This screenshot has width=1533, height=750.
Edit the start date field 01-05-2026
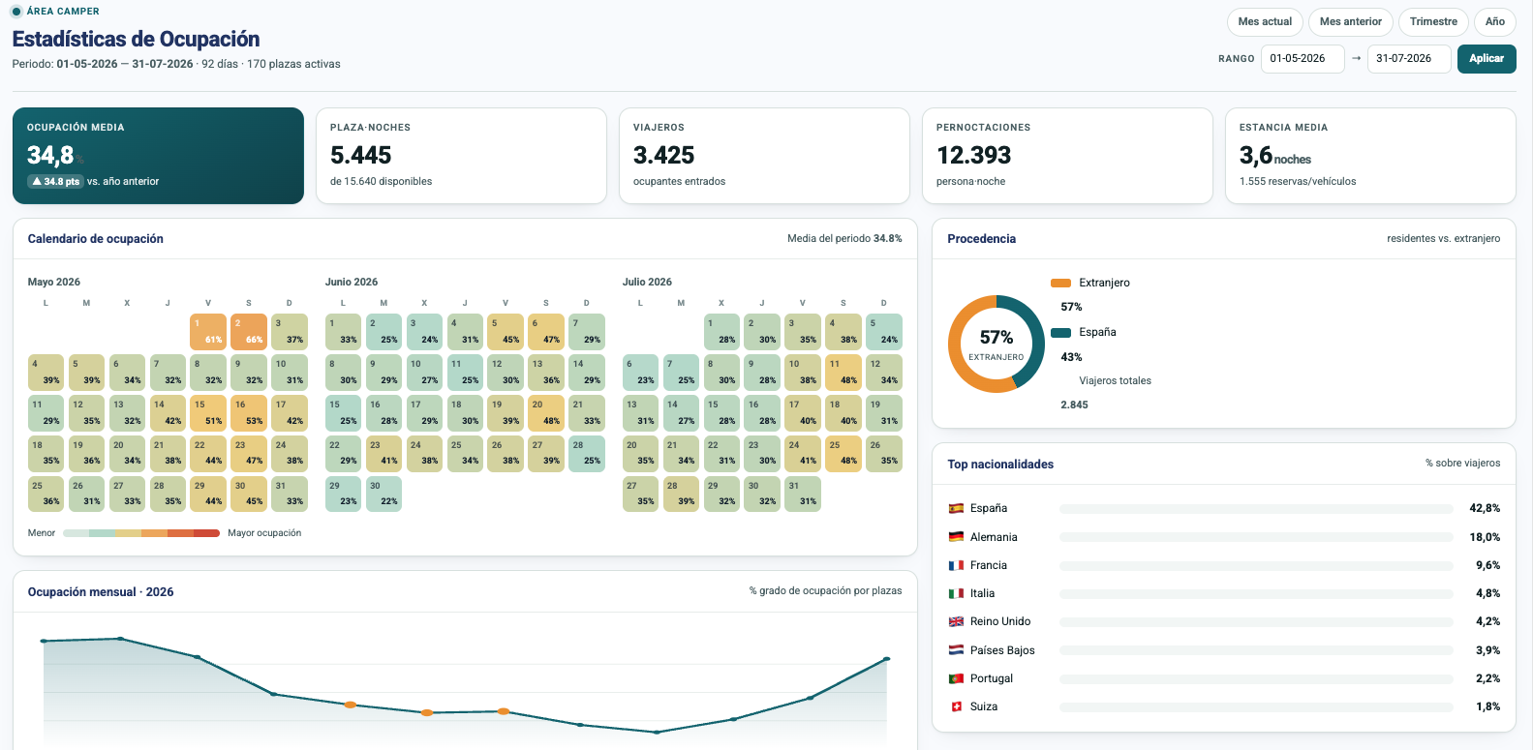1303,58
